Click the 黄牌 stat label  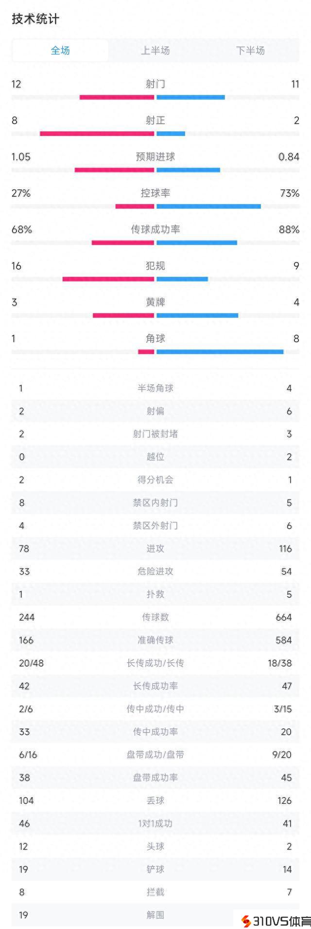pyautogui.click(x=155, y=302)
